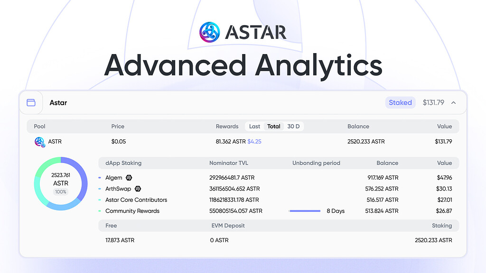Click the 100% badge inside the donut chart
This screenshot has height=273, width=486.
click(x=60, y=191)
